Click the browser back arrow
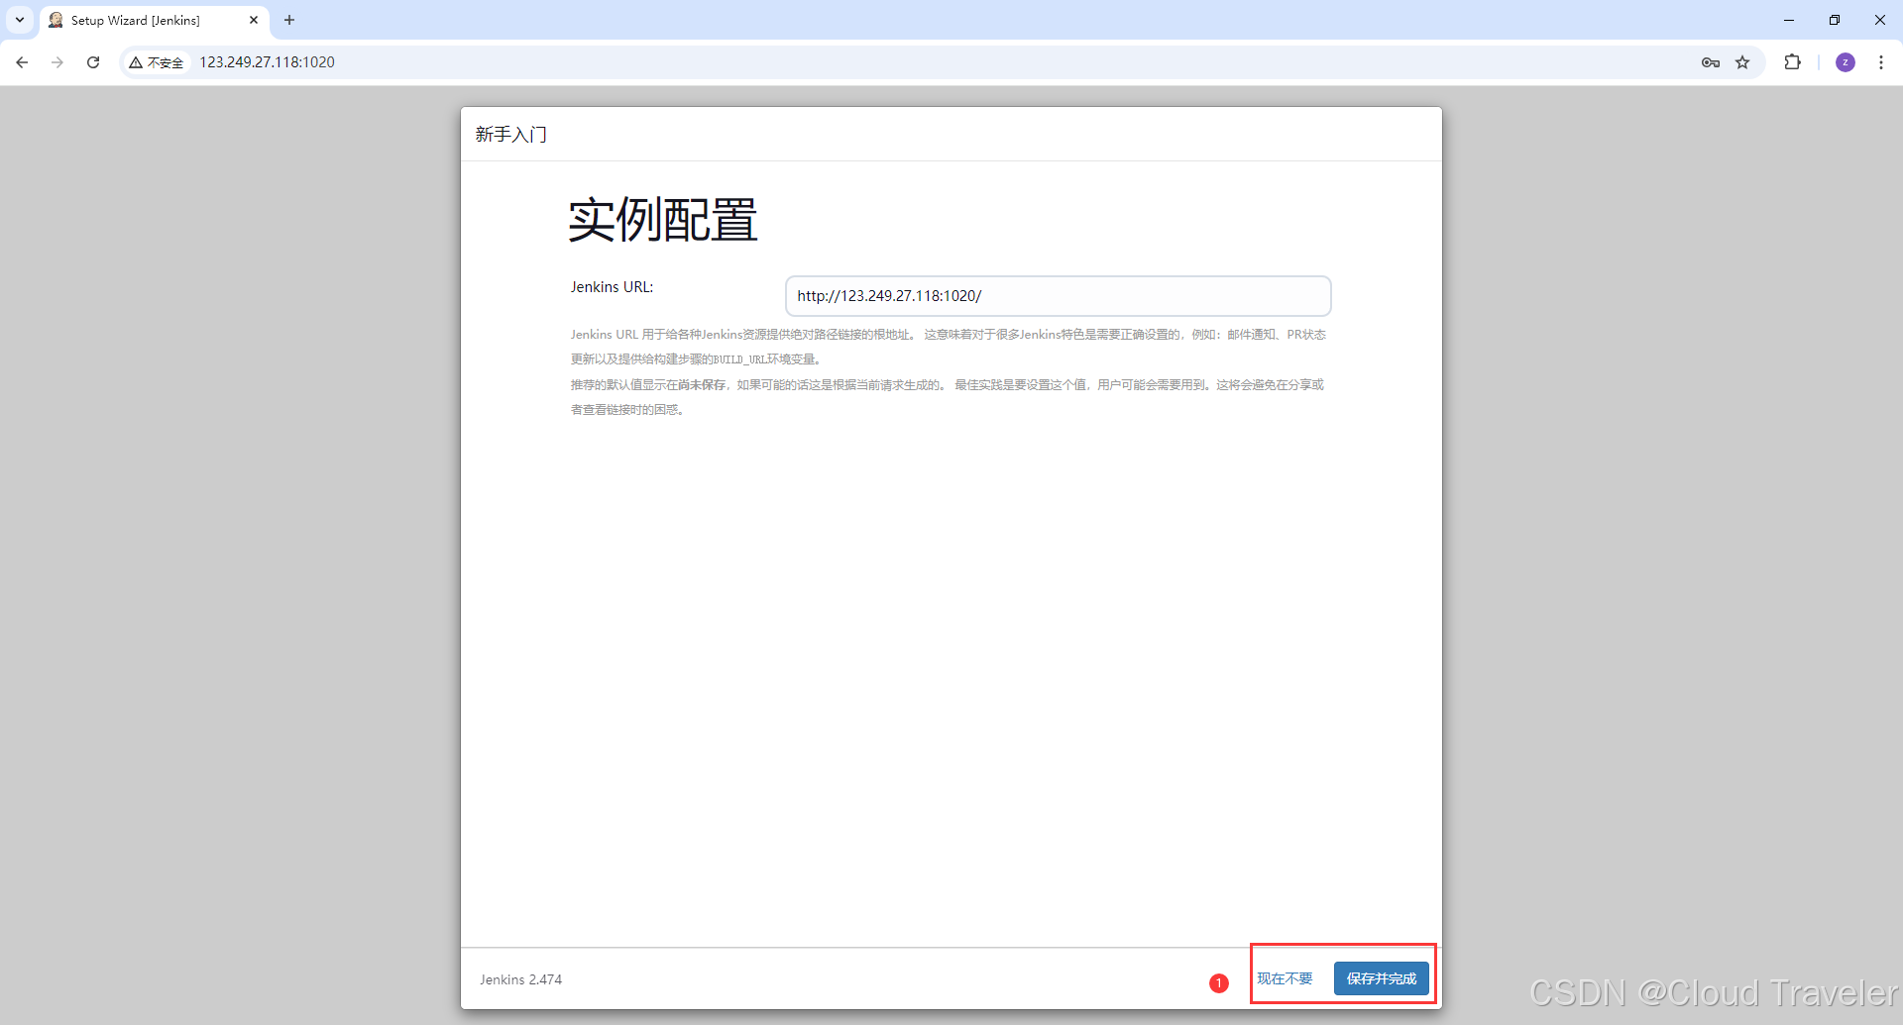Viewport: 1903px width, 1025px height. [22, 62]
